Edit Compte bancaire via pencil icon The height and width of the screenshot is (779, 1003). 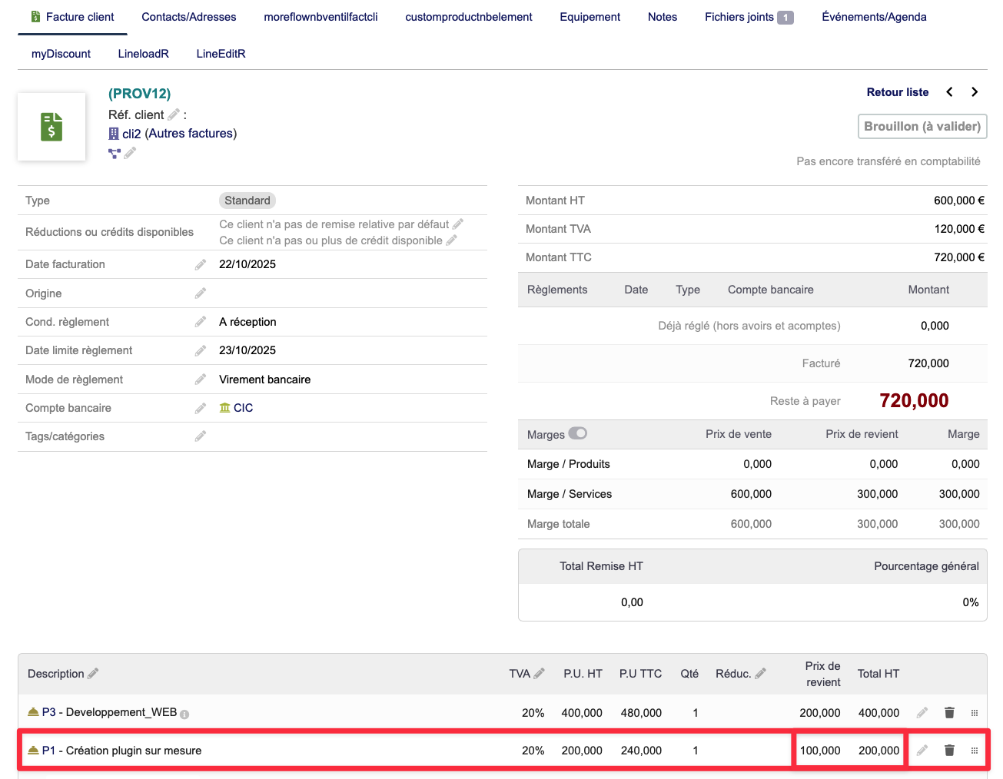pyautogui.click(x=201, y=408)
